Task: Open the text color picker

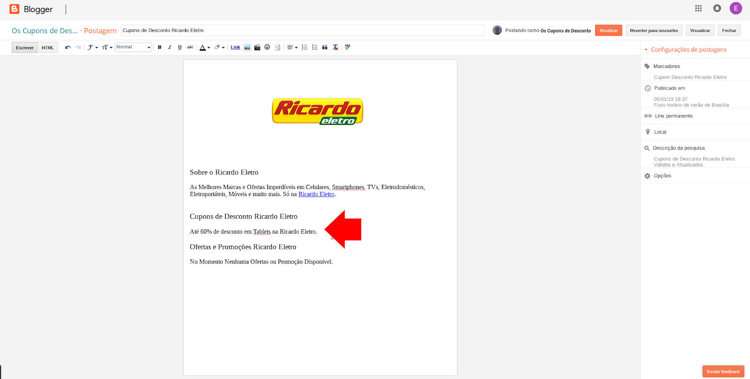Action: click(205, 47)
